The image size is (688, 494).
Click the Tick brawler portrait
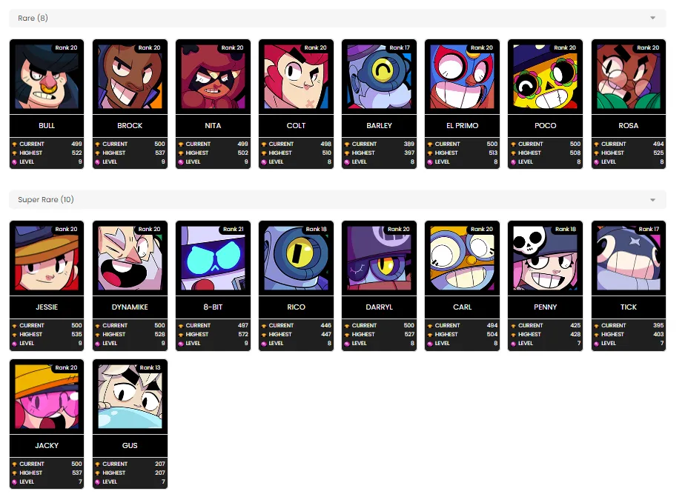629,258
